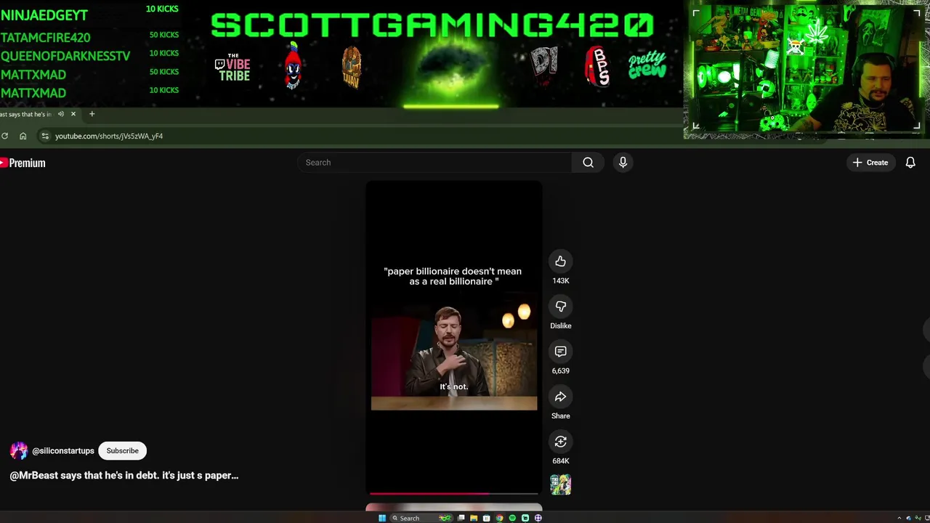
Task: Click the BPS logo in stream banner
Action: point(597,66)
